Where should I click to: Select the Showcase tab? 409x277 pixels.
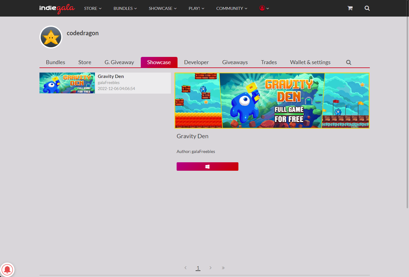(x=159, y=62)
